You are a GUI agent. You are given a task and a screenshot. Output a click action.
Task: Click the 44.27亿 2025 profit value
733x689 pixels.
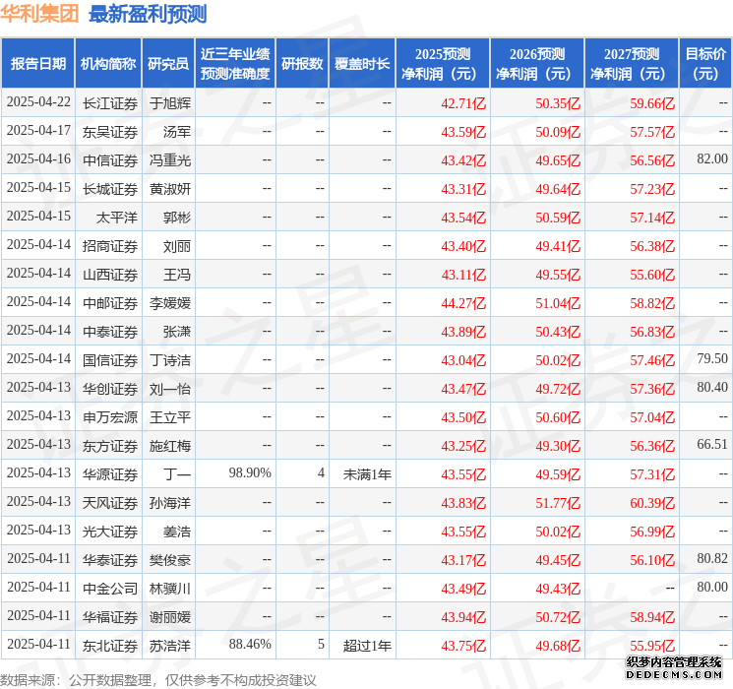coord(463,303)
